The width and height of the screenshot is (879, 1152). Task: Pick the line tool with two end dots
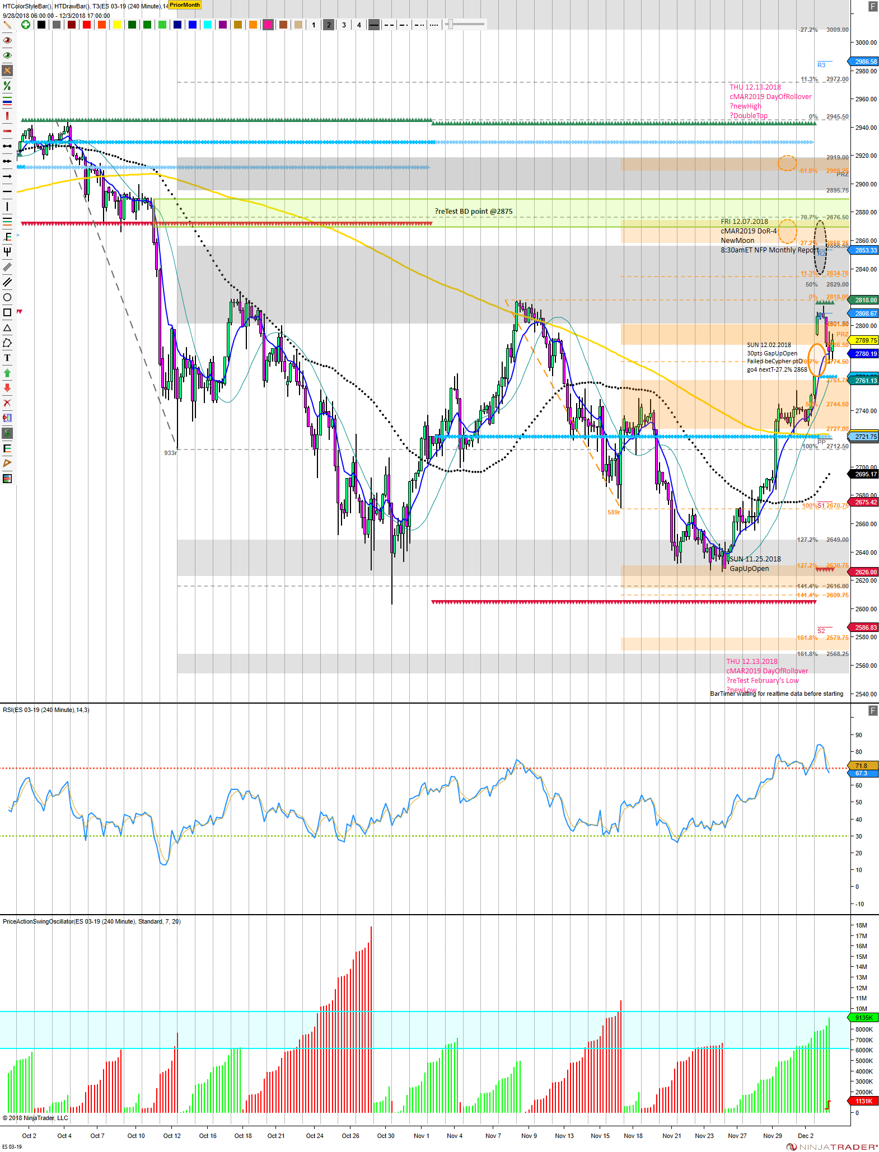click(7, 146)
